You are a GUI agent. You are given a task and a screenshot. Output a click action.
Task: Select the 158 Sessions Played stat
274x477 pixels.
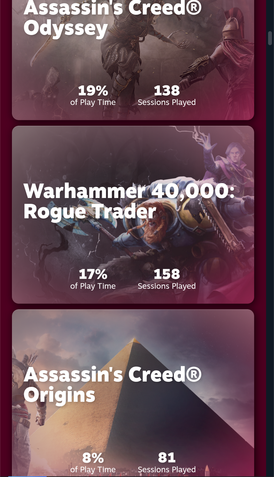167,279
